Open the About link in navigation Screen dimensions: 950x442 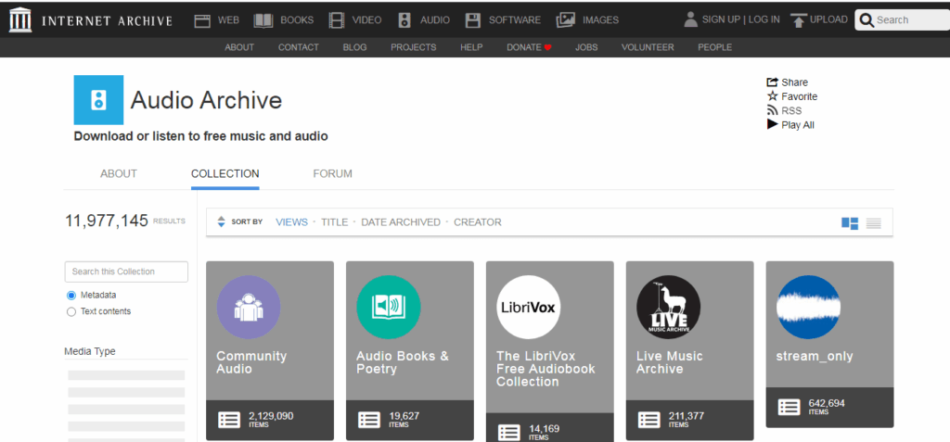[x=239, y=47]
